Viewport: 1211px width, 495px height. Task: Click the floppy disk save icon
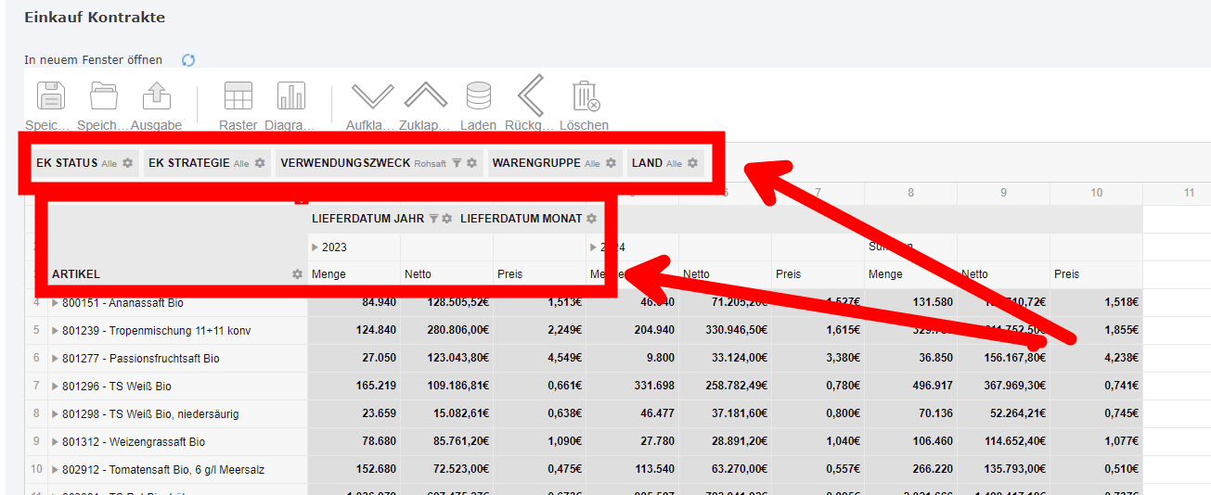51,96
